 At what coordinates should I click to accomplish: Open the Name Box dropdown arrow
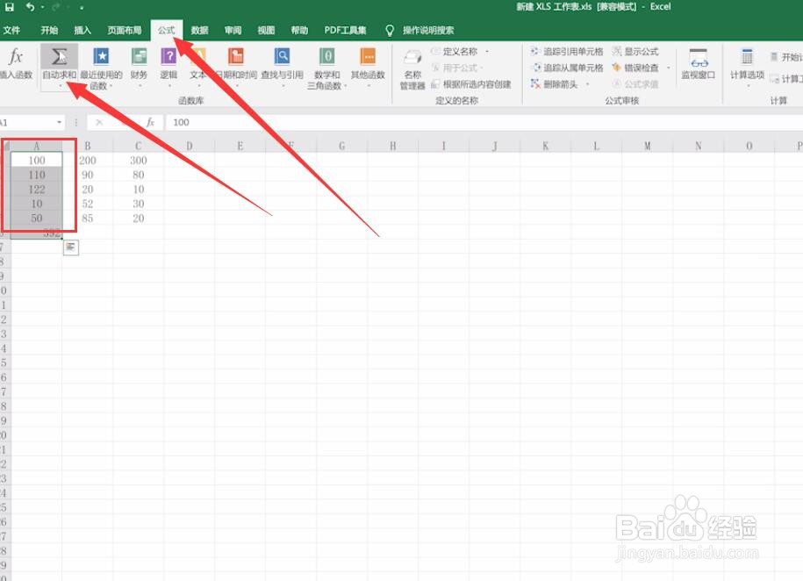pyautogui.click(x=60, y=122)
